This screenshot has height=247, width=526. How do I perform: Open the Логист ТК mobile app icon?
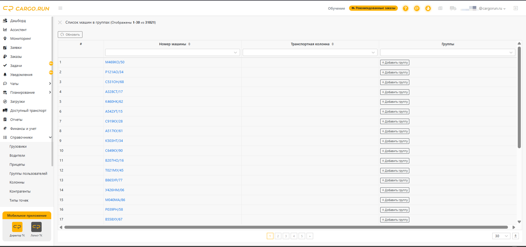36,227
